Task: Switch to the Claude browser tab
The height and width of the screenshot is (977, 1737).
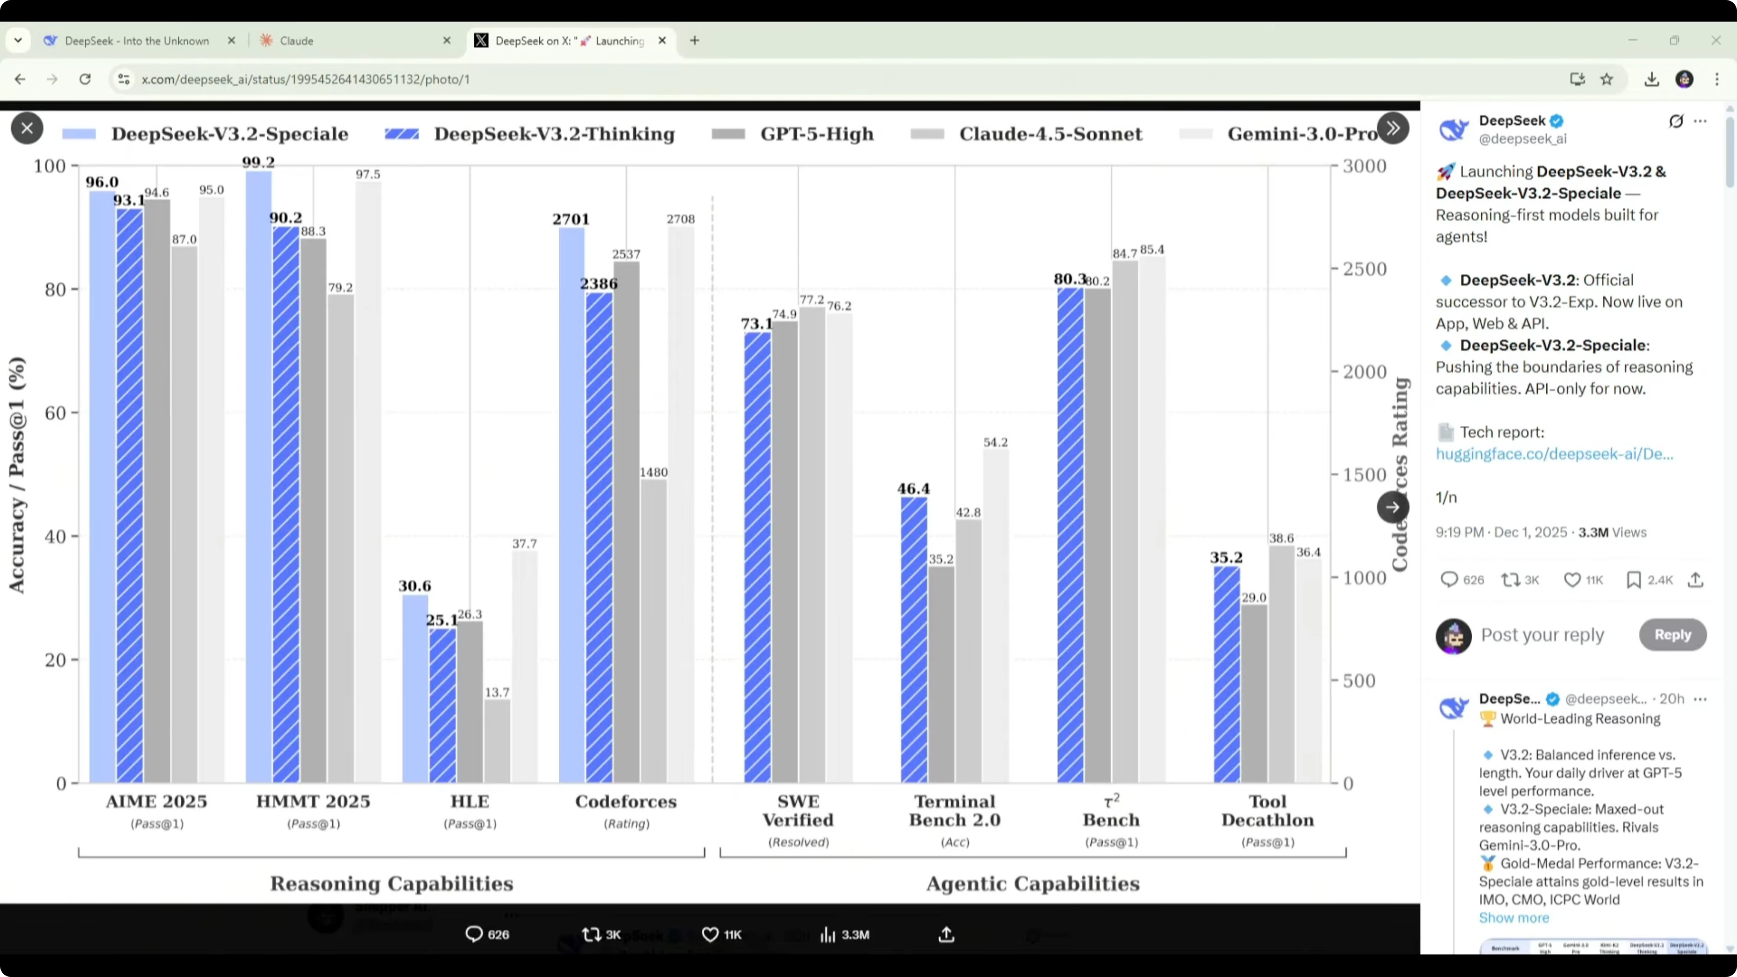Action: tap(297, 41)
